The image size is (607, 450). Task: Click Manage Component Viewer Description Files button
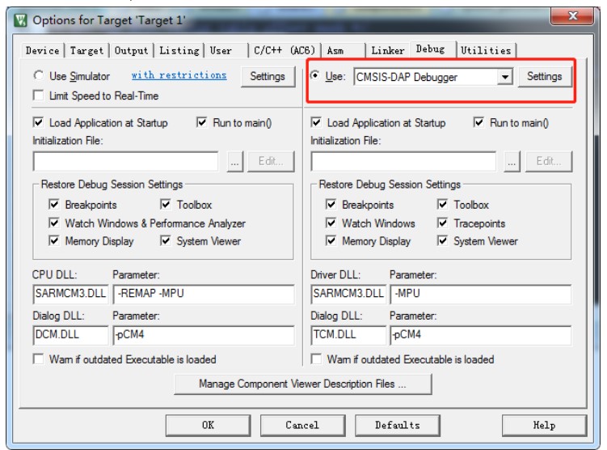pos(303,384)
